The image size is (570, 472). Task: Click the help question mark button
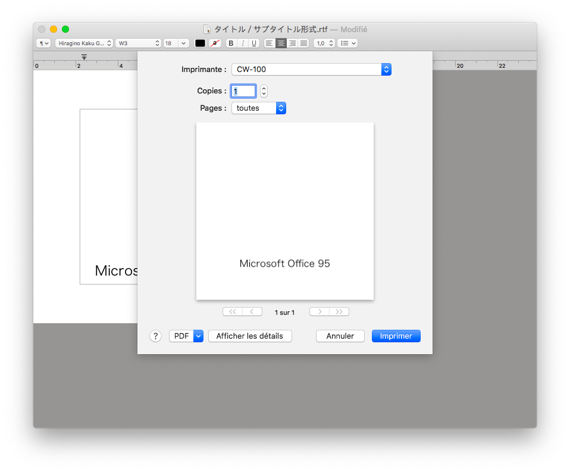[x=155, y=336]
